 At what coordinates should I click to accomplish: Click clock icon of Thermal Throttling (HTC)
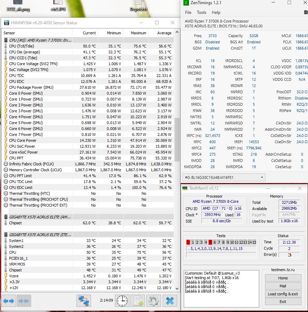(6, 193)
